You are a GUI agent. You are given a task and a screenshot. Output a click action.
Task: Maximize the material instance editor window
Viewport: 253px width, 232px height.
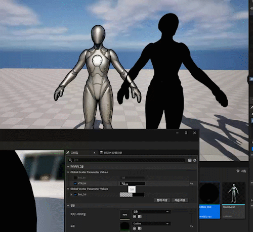(186, 133)
